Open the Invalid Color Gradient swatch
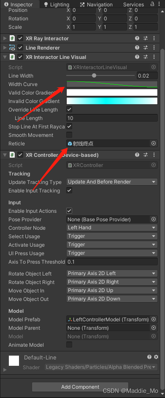This screenshot has height=398, width=165. click(112, 101)
